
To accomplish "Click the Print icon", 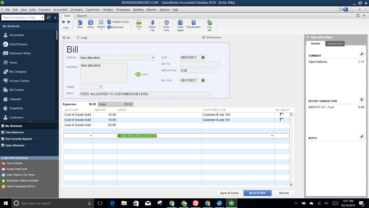I will coord(139,23).
